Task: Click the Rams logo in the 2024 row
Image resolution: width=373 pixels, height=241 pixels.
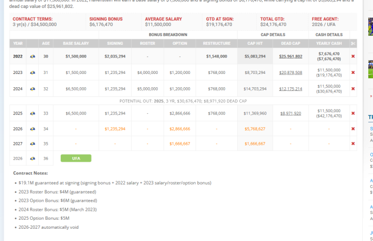Action: (x=33, y=89)
